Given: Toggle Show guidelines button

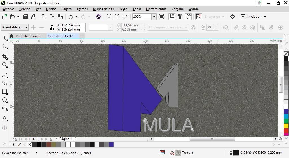Looking at the screenshot, I should point(188,17).
